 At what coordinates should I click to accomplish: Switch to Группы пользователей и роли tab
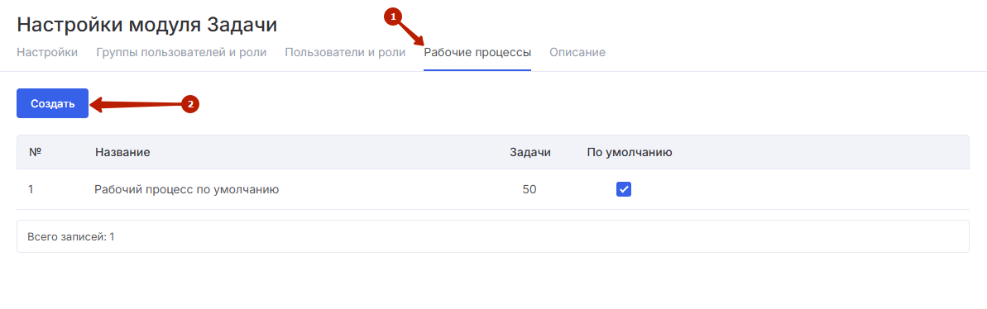pos(181,52)
